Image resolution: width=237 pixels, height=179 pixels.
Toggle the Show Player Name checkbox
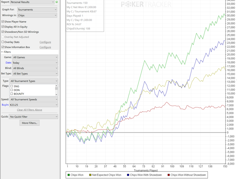point(3,22)
